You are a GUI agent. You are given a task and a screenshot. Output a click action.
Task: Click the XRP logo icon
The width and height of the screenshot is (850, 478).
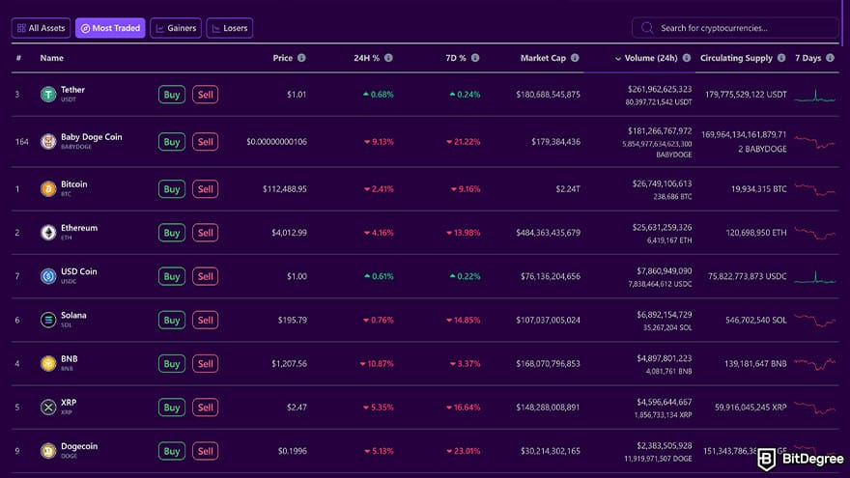pos(48,408)
